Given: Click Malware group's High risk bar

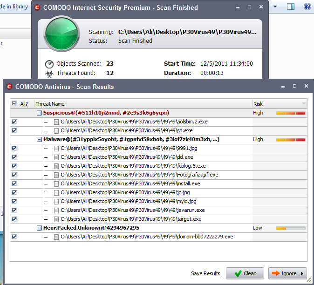Looking at the screenshot, I should tap(290, 140).
